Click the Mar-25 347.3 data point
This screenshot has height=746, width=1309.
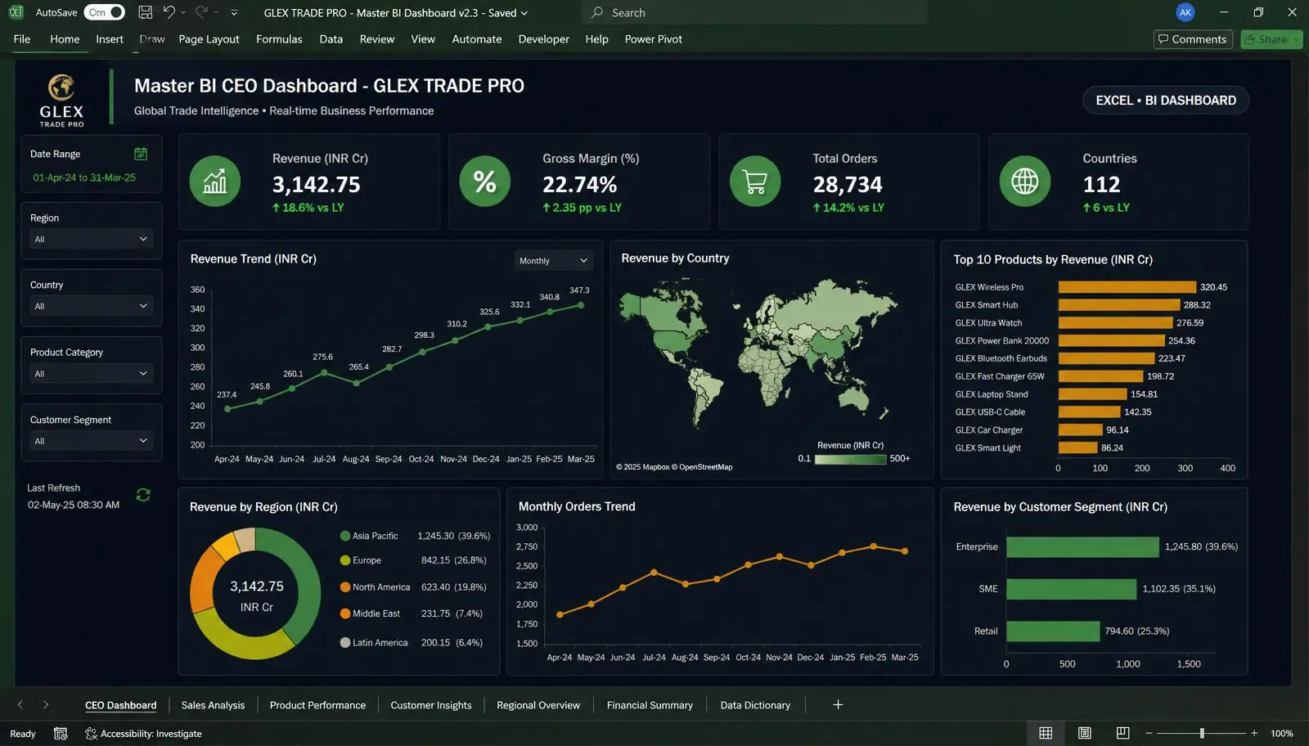coord(581,305)
